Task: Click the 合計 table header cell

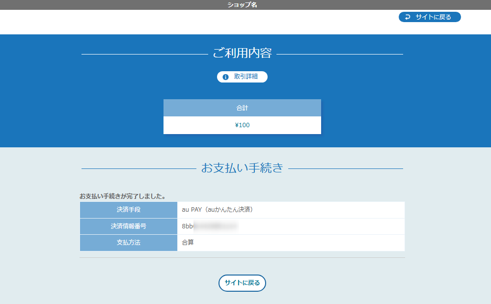Action: coord(242,108)
